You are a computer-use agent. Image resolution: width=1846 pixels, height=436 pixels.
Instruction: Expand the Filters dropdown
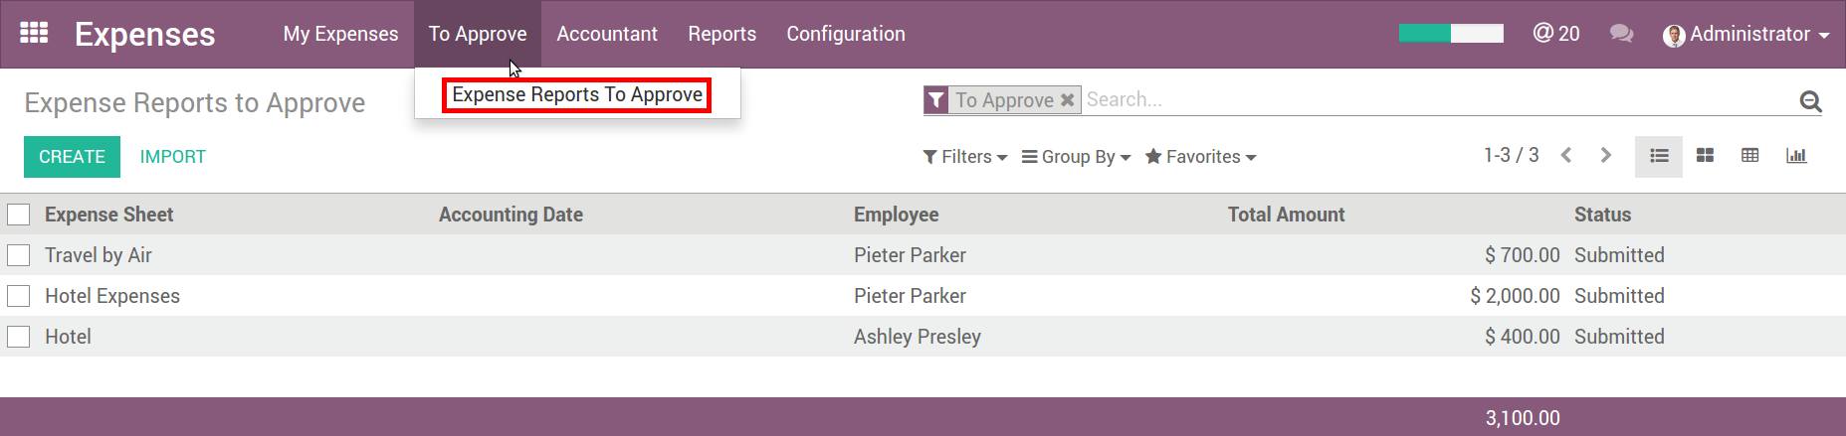point(965,157)
